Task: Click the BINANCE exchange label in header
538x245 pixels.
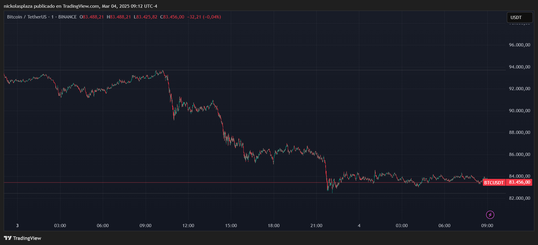Action: click(67, 17)
